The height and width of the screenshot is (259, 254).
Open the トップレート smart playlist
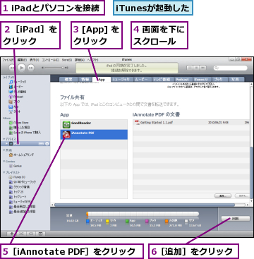tap(18, 197)
